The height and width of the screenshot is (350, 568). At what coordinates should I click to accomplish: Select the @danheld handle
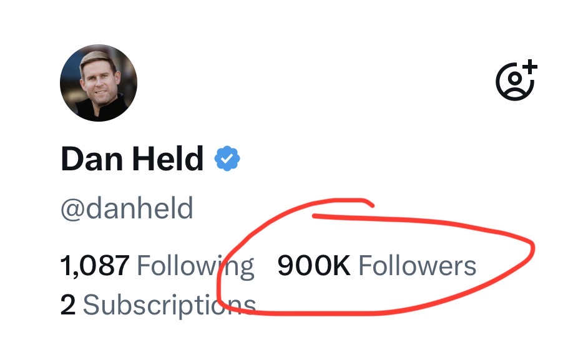[x=127, y=208]
